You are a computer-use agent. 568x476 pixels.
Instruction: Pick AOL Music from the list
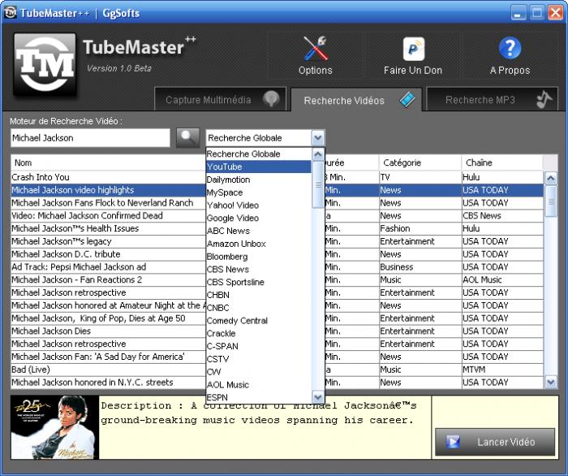tap(259, 385)
